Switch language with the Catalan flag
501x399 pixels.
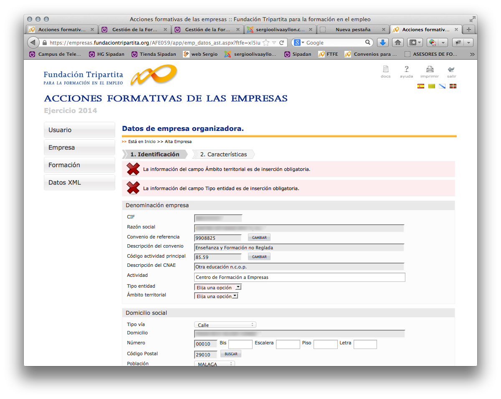432,86
